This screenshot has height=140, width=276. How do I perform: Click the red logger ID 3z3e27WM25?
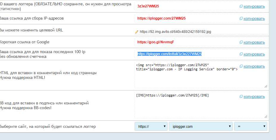(148, 6)
